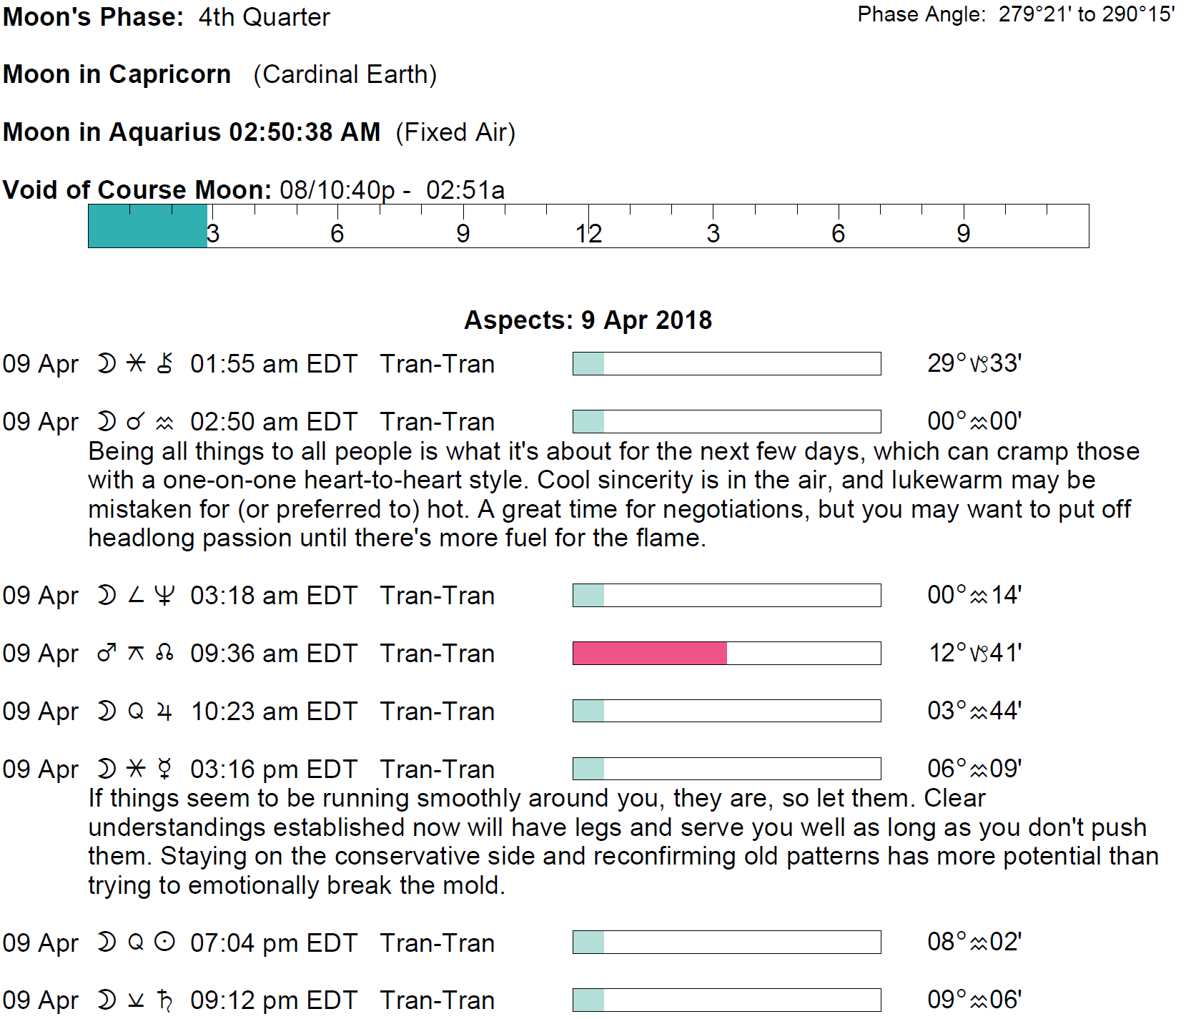
Task: Click the Sun glyph in the 07:04 pm aspect
Action: (x=164, y=942)
